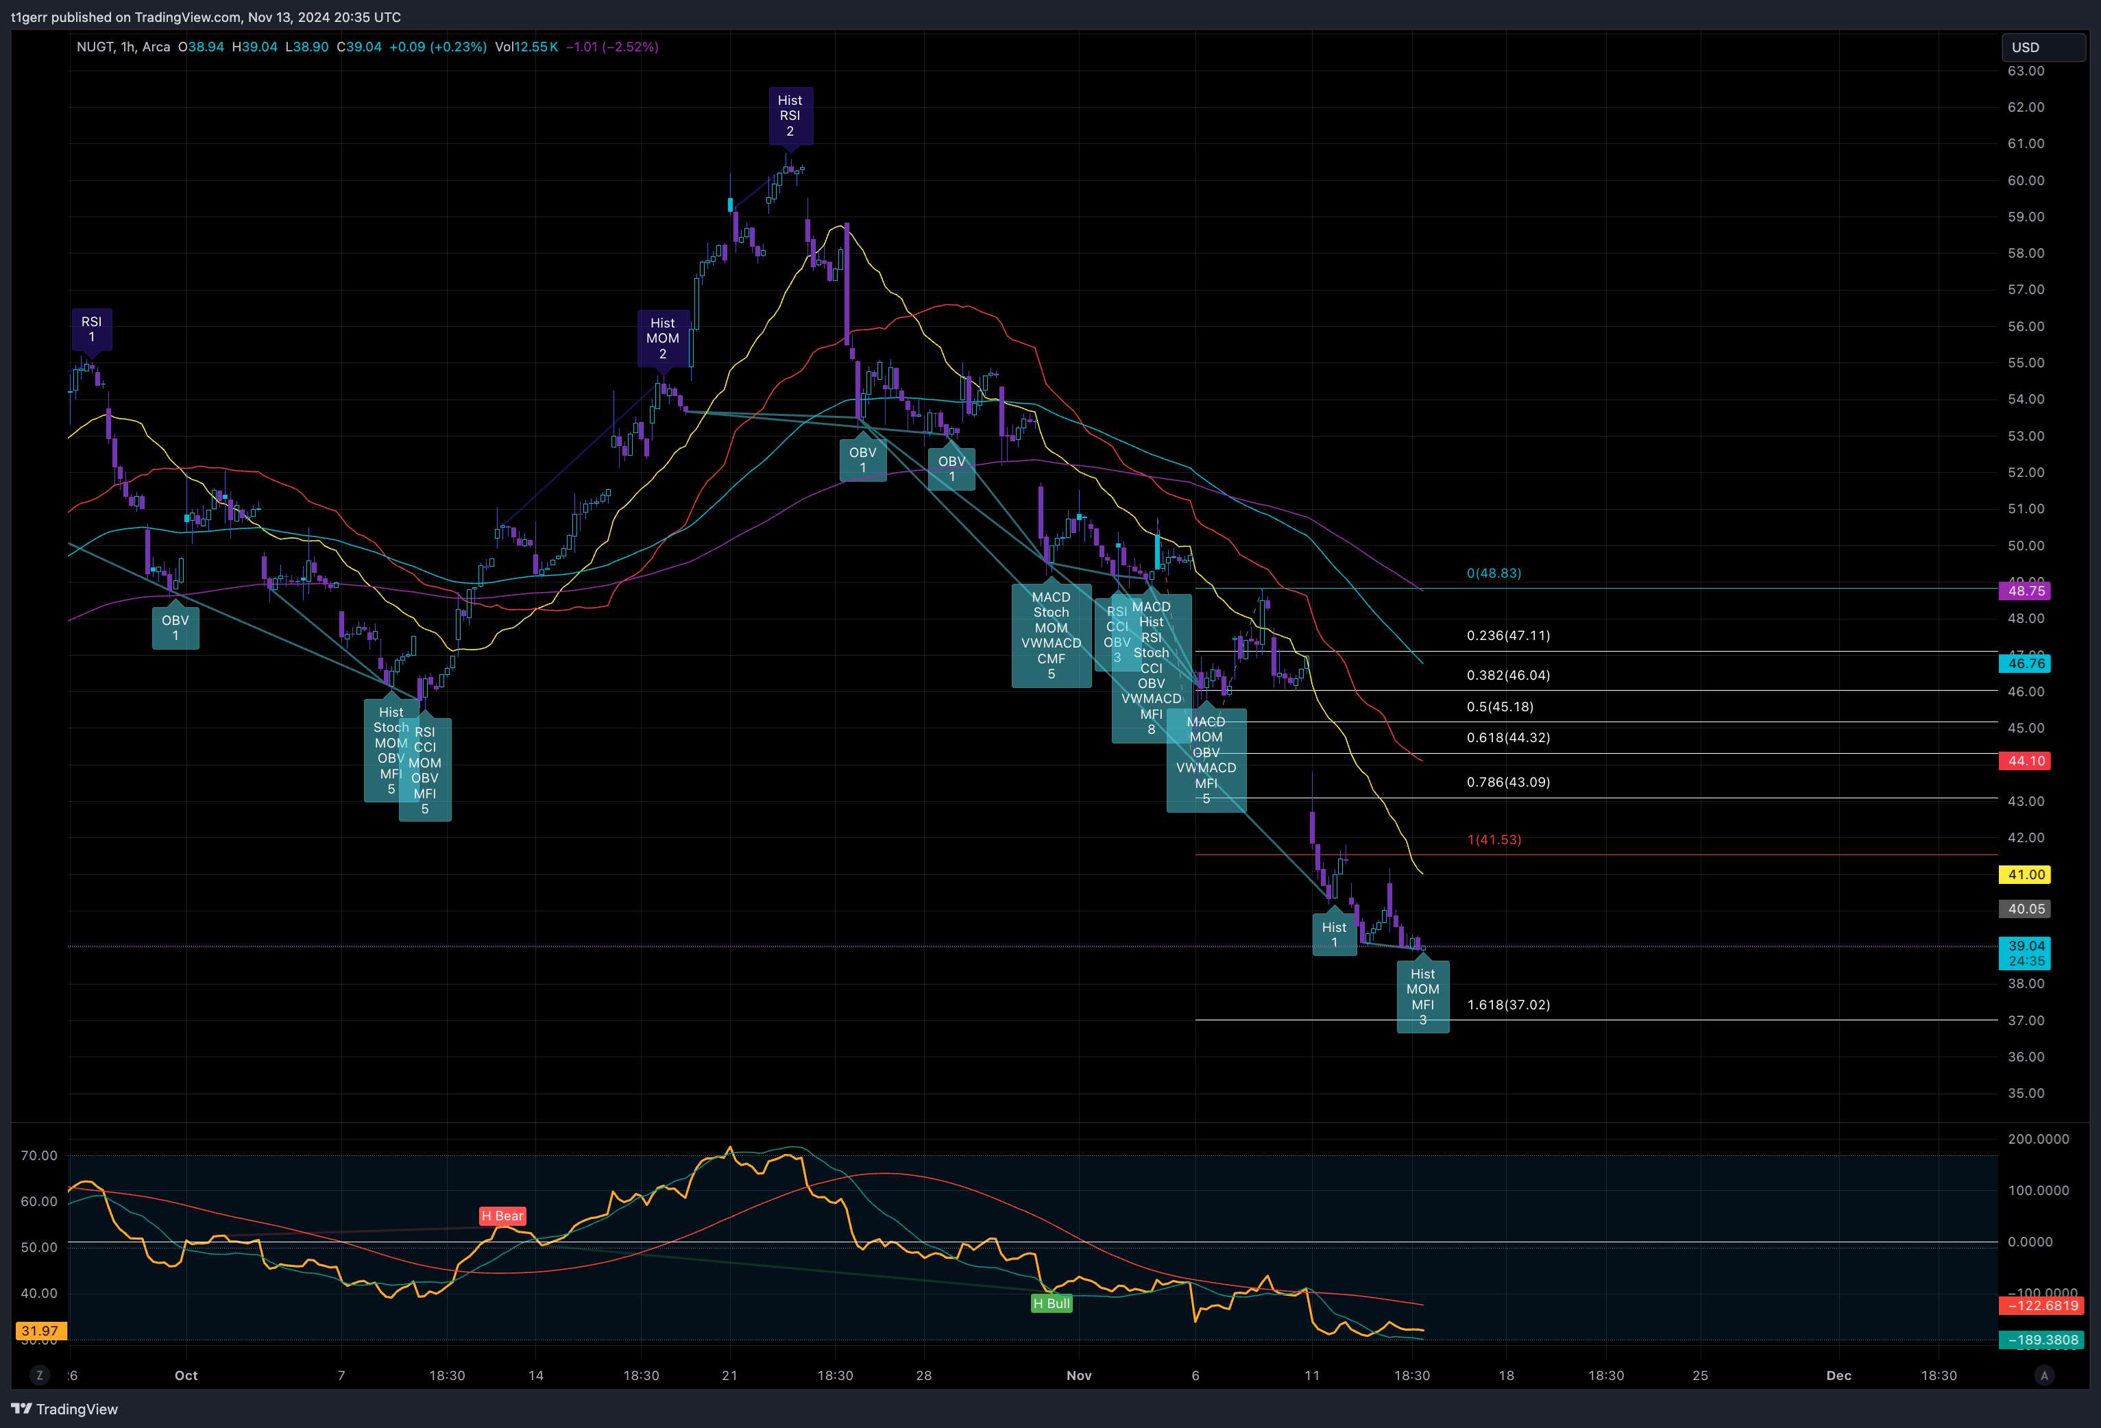Select the Fibonacci 1(41.53) level label
This screenshot has width=2101, height=1428.
[x=1494, y=839]
